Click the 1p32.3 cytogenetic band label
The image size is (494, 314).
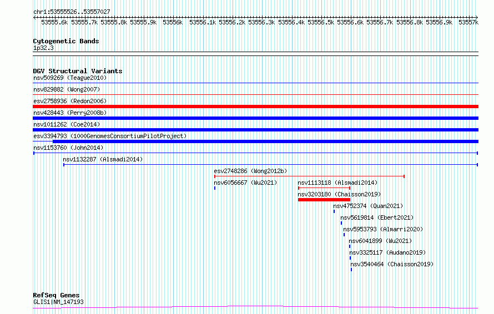(x=43, y=48)
